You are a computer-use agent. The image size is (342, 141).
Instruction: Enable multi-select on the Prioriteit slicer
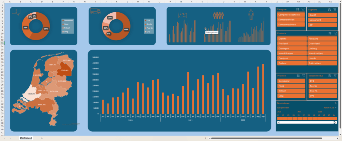point(298,75)
